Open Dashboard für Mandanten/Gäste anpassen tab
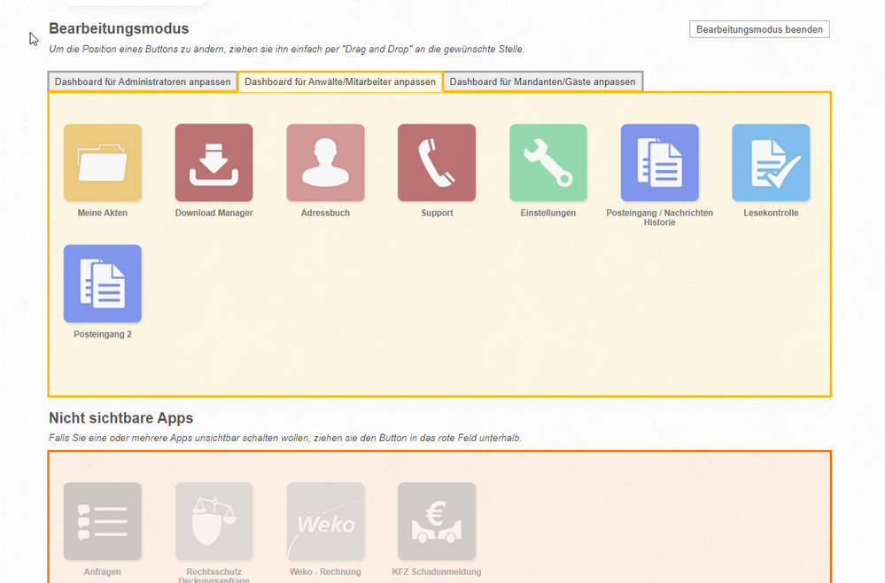Image resolution: width=885 pixels, height=583 pixels. [542, 82]
